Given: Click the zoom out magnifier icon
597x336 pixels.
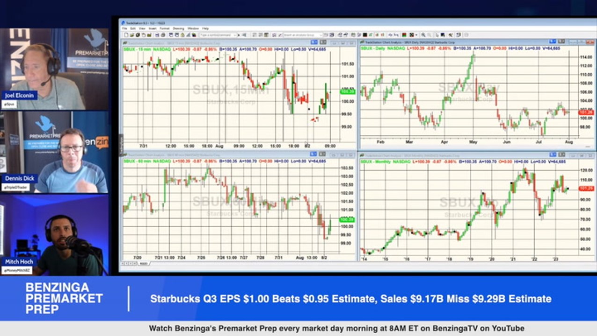Looking at the screenshot, I should [x=429, y=35].
